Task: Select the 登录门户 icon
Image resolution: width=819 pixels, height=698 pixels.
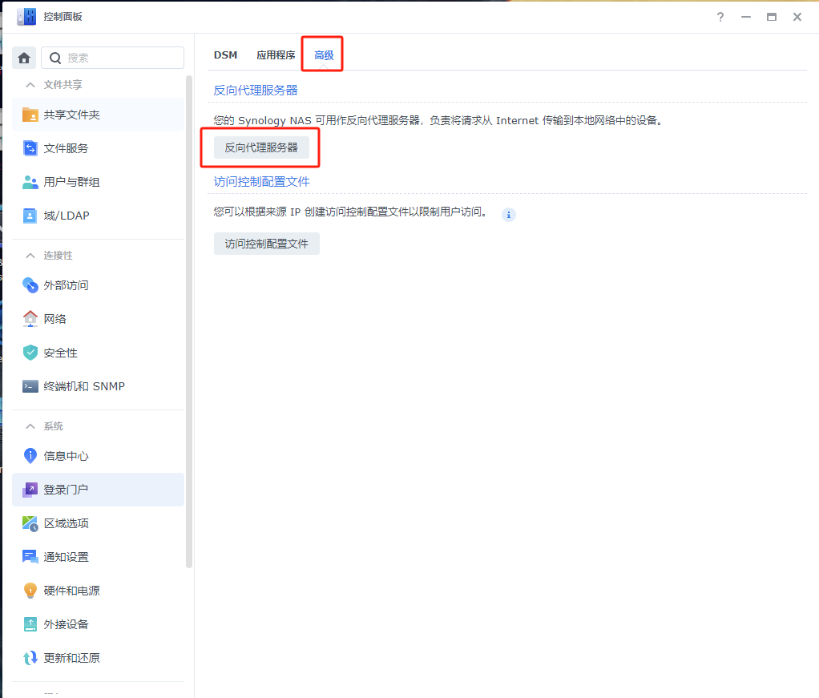Action: click(x=30, y=490)
